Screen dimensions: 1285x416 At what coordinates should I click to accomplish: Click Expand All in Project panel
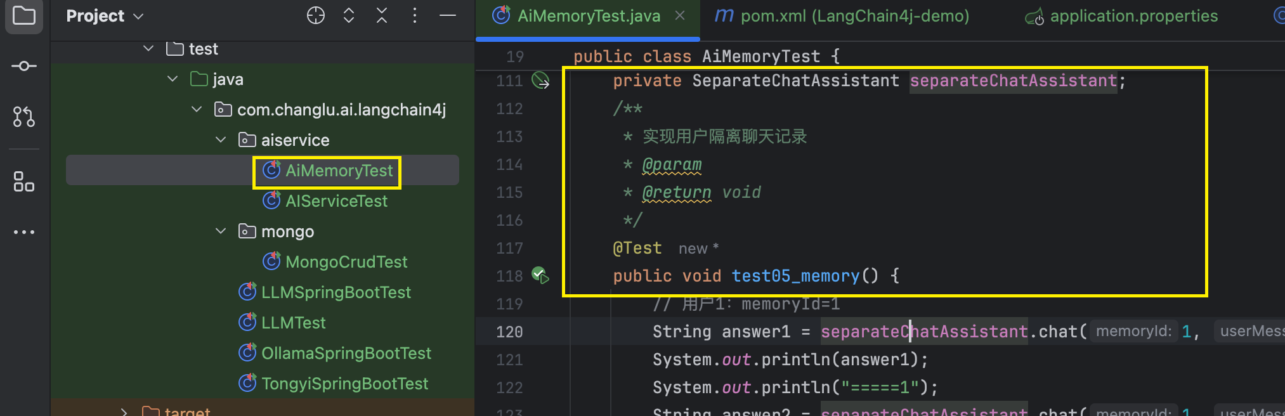pyautogui.click(x=349, y=15)
